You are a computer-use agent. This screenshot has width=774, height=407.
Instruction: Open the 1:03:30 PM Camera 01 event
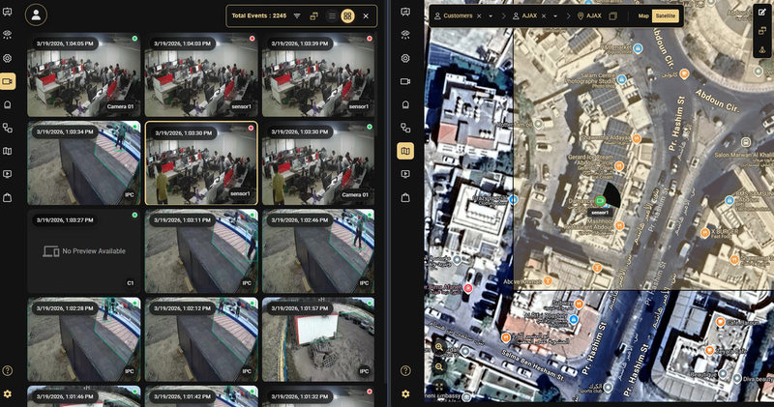[318, 162]
